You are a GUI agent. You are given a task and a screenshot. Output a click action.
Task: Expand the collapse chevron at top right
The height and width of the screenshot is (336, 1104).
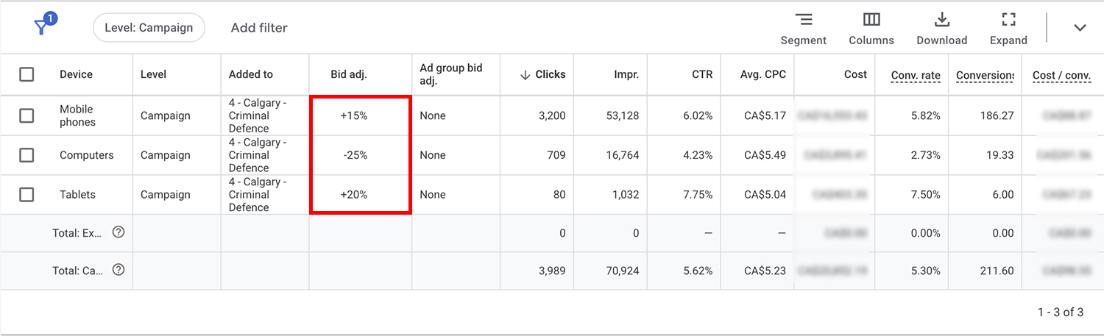(1080, 28)
